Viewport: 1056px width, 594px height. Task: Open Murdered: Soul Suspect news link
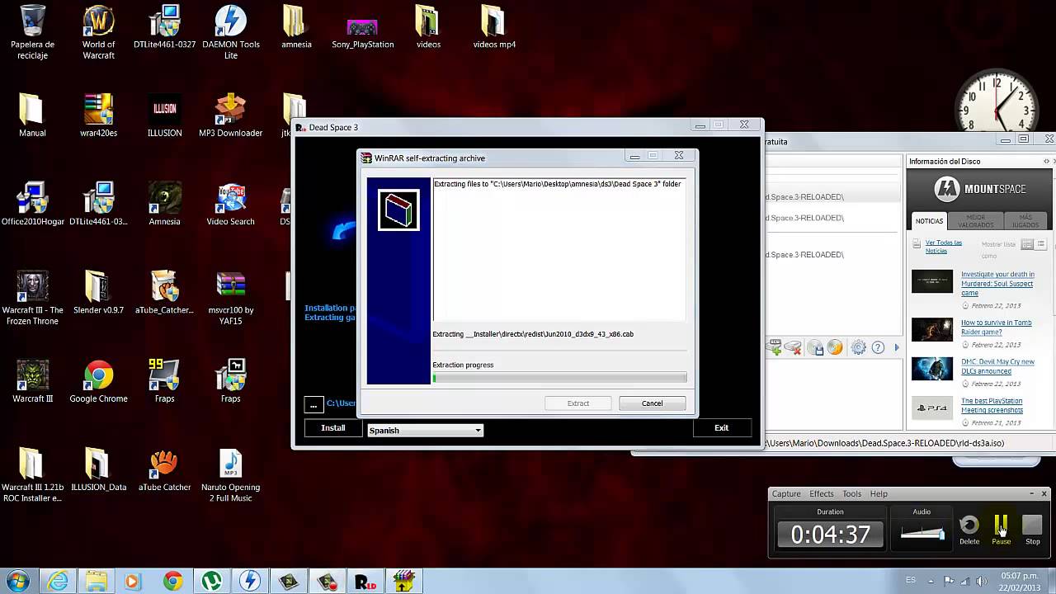[x=997, y=284]
